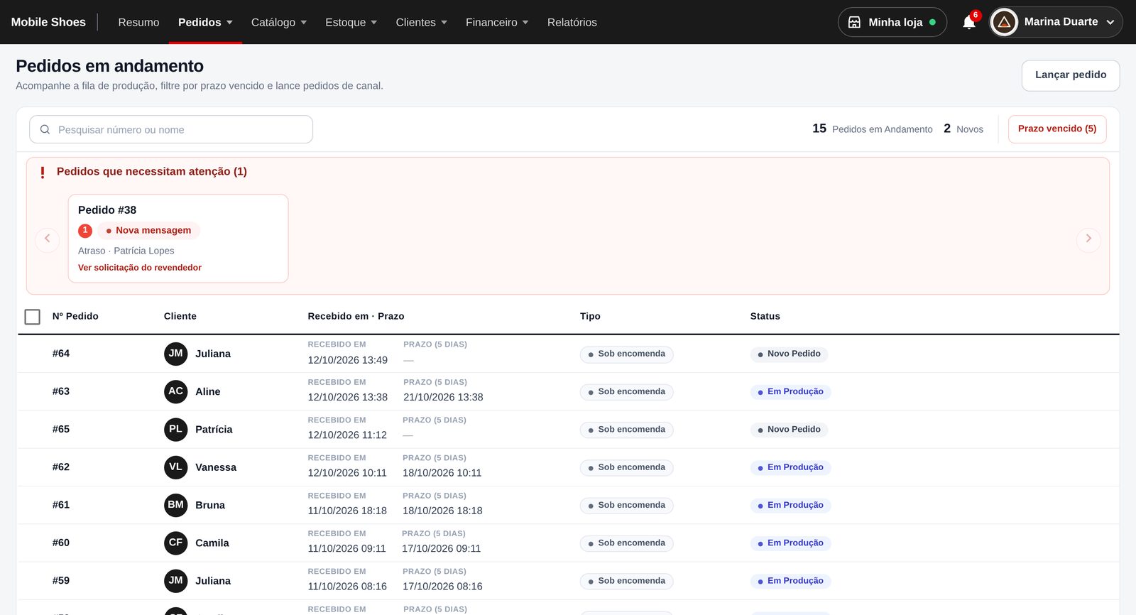Click the store icon in Minha loja
This screenshot has width=1136, height=615.
855,22
